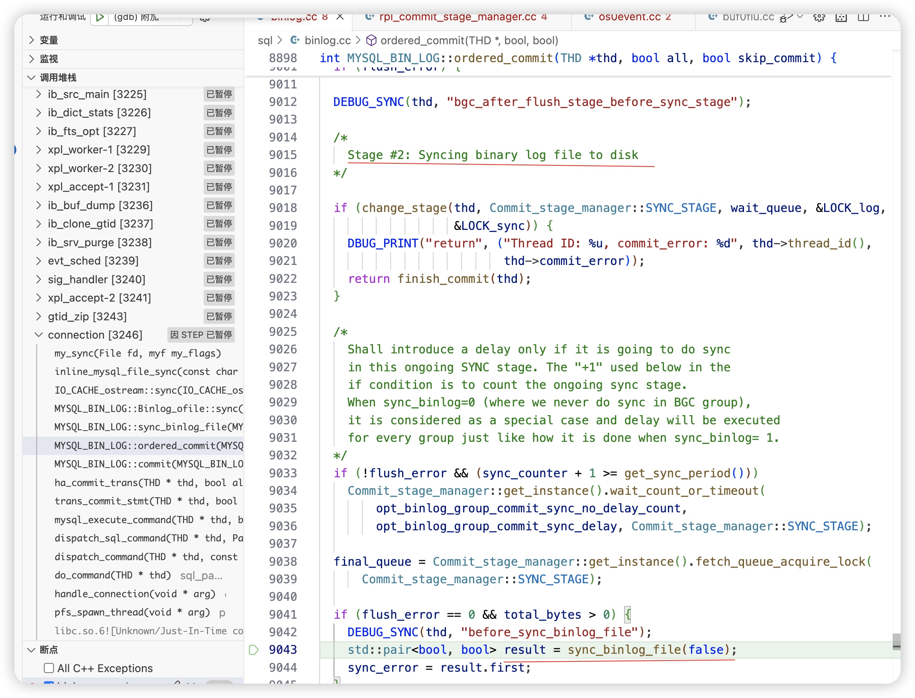
Task: Click the editor vertical scrollbar thumb
Action: tap(896, 641)
